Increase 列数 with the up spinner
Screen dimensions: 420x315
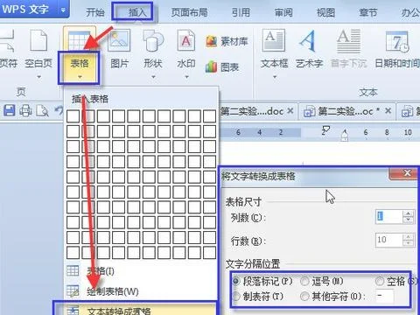(409, 213)
